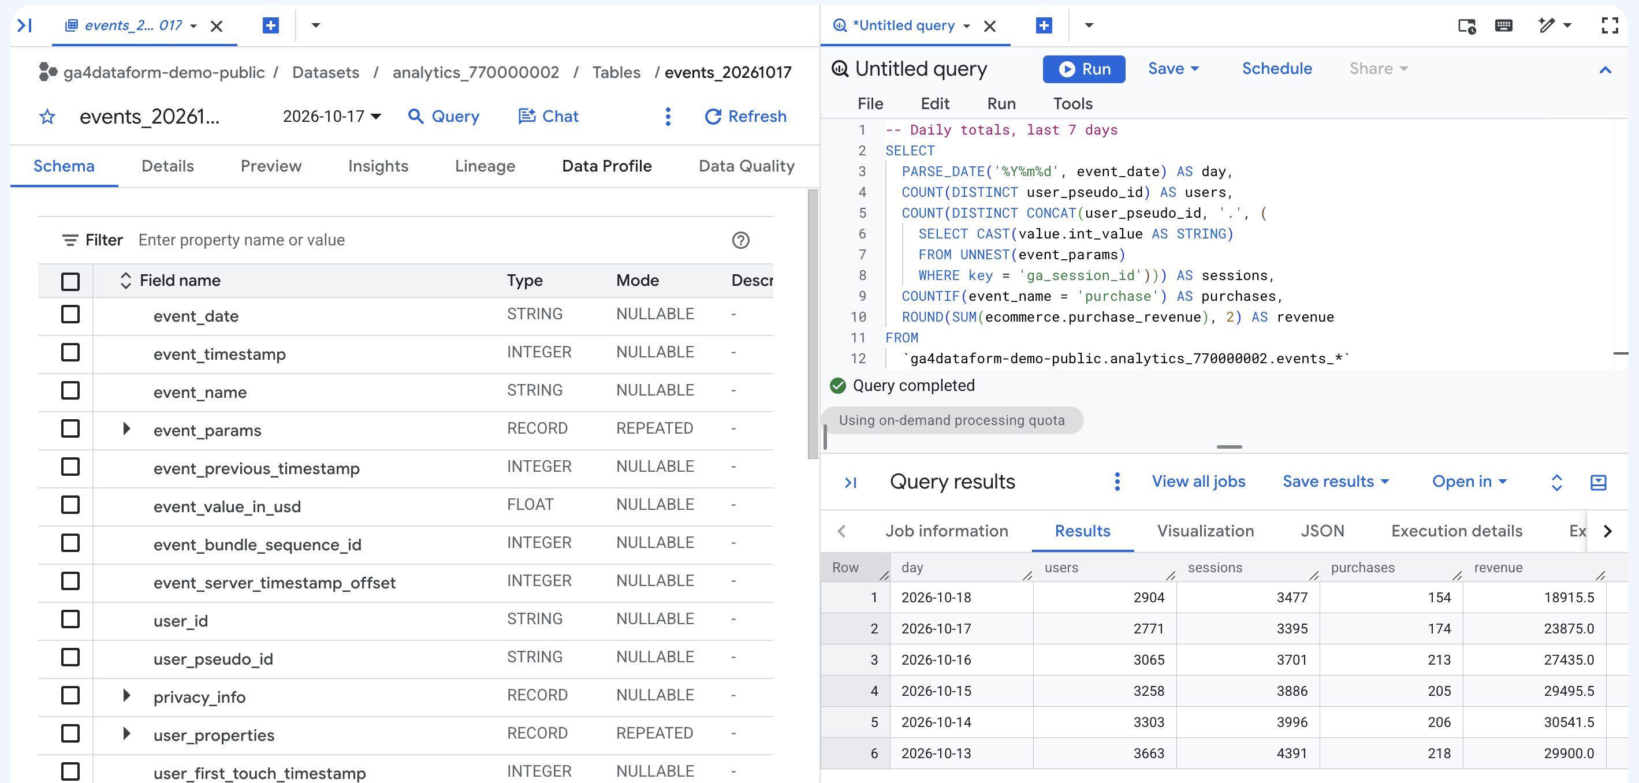Collapse the query header chevron

coord(1606,70)
